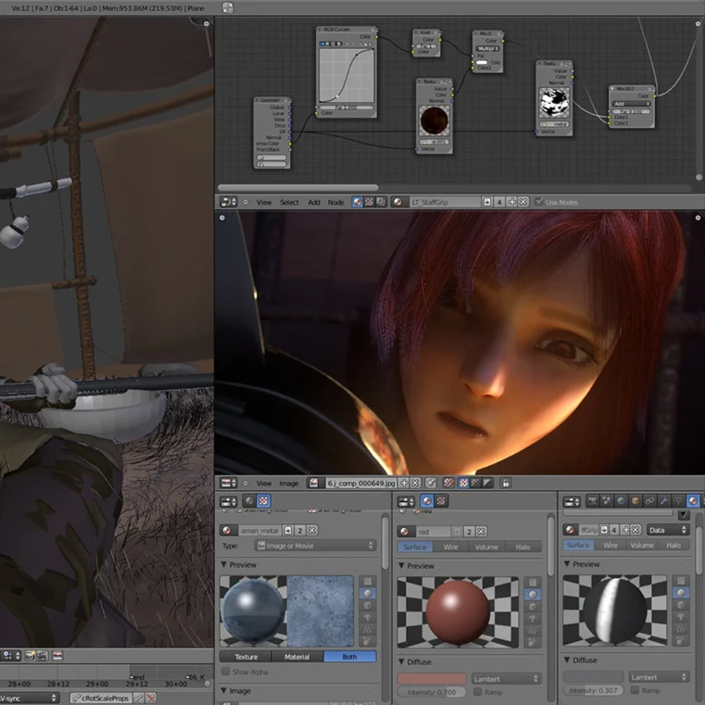705x705 pixels.
Task: Click the Object properties cube icon
Action: point(635,501)
